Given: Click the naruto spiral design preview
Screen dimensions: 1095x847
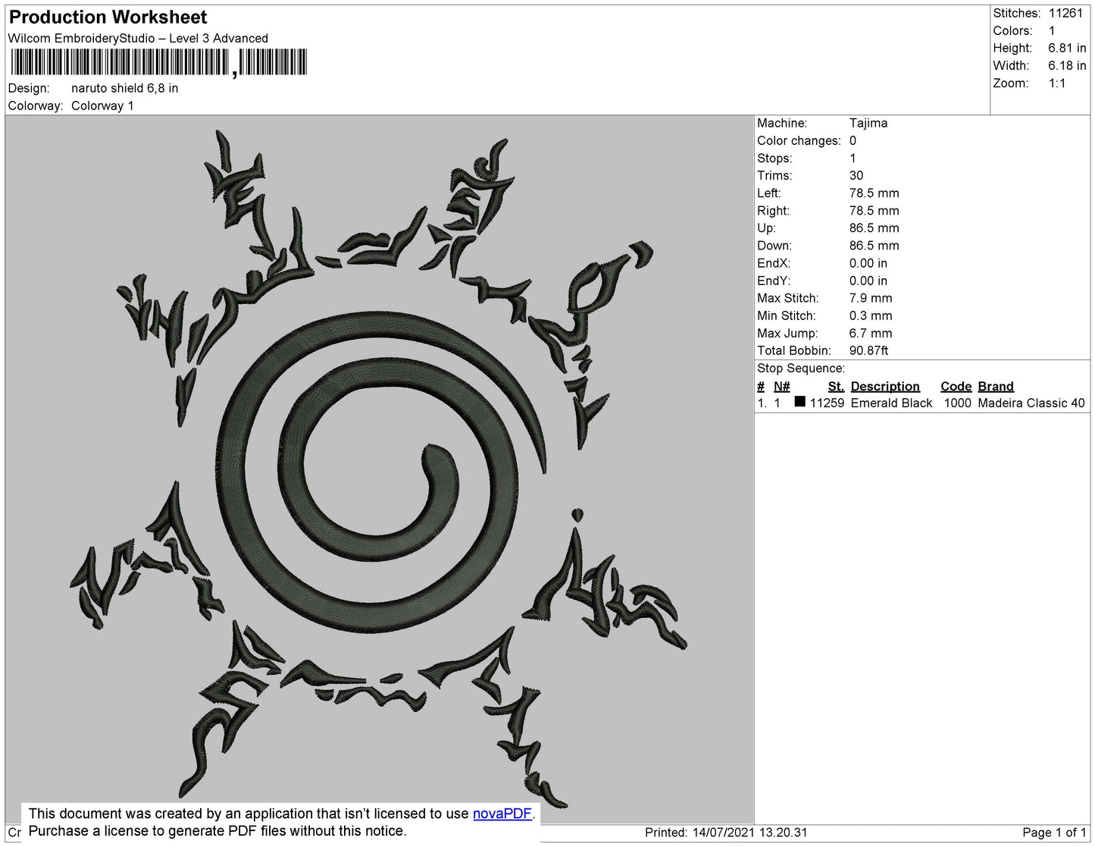Looking at the screenshot, I should pos(379,468).
